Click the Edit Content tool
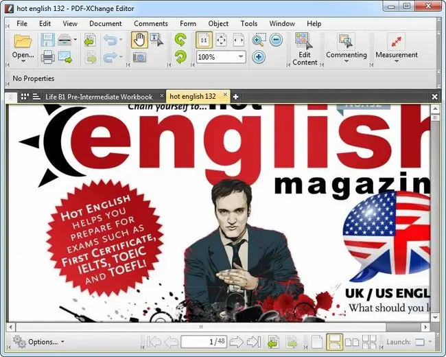 click(304, 48)
